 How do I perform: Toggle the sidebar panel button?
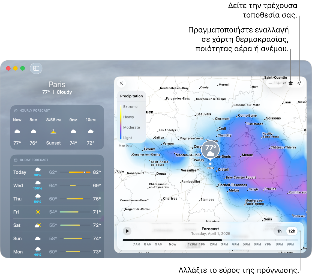(x=36, y=68)
